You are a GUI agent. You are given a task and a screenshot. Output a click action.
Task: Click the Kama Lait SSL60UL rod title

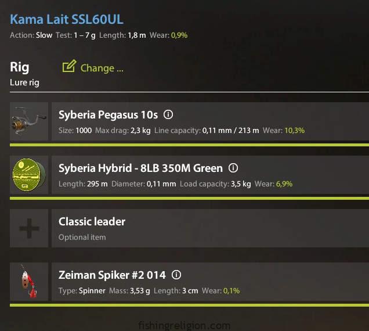67,20
